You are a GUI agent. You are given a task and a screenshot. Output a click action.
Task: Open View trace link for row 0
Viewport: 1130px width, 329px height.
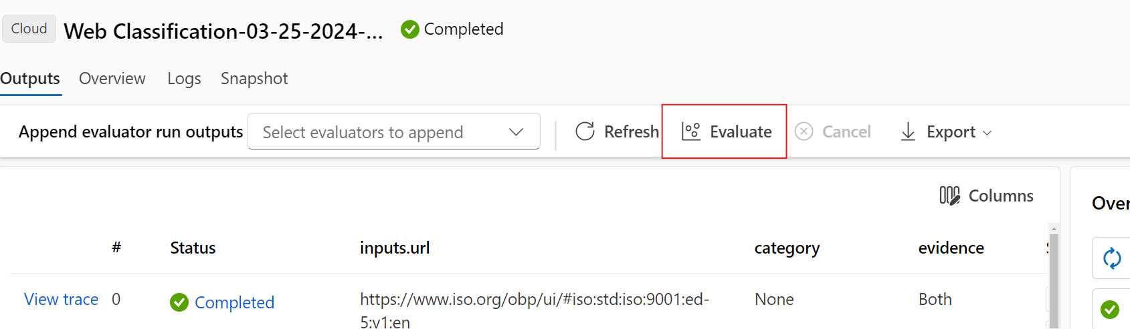pyautogui.click(x=61, y=299)
